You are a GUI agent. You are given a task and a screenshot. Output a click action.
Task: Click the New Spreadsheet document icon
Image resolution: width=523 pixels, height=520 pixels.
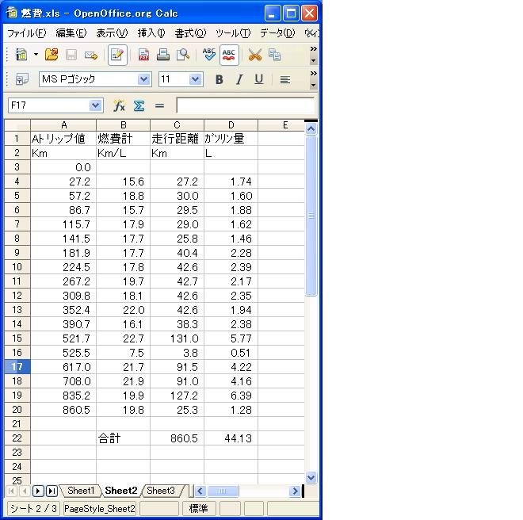pyautogui.click(x=21, y=55)
